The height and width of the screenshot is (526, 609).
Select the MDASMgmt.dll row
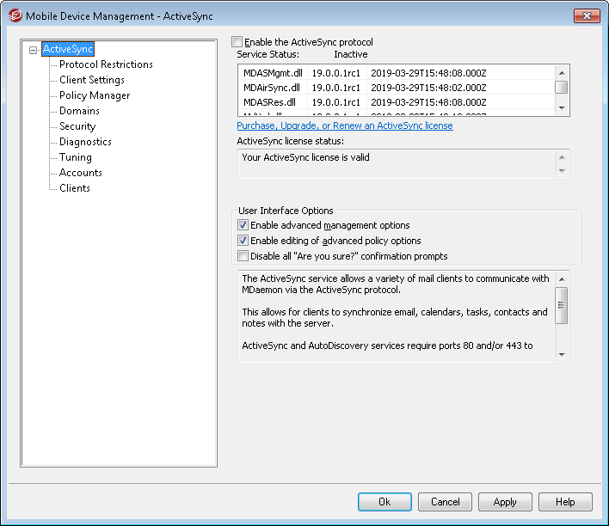click(x=397, y=73)
